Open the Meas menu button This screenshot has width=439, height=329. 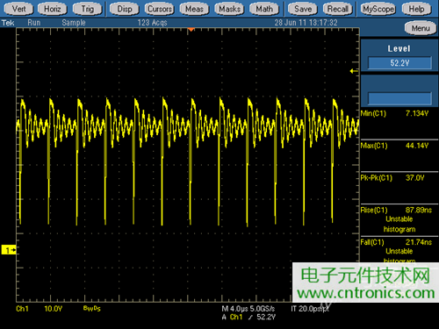click(x=194, y=9)
